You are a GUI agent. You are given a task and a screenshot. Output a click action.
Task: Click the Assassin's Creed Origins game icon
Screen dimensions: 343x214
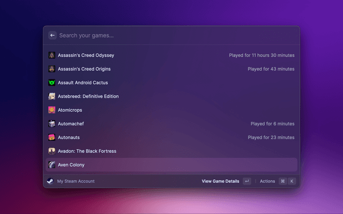point(52,69)
